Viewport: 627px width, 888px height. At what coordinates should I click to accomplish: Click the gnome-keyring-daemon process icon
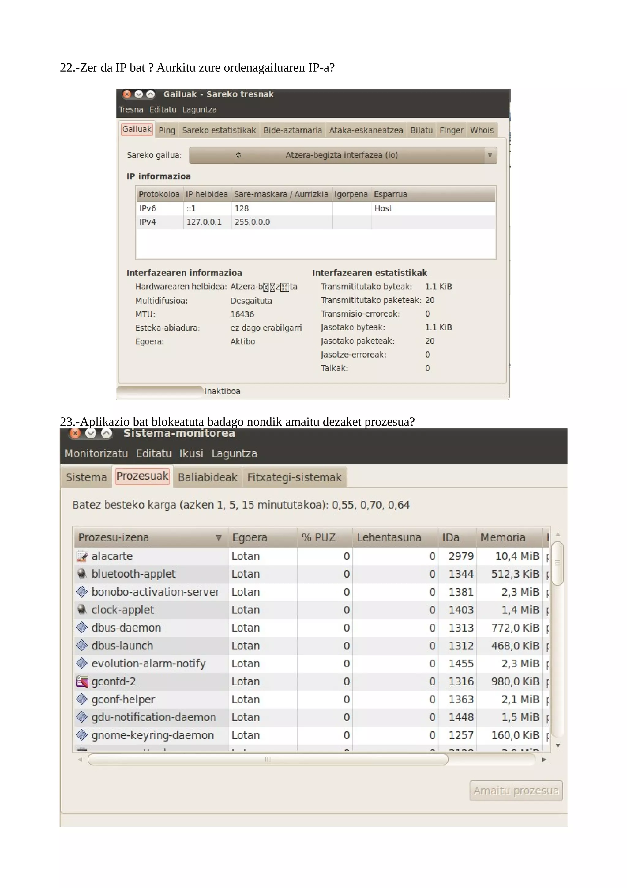point(82,735)
